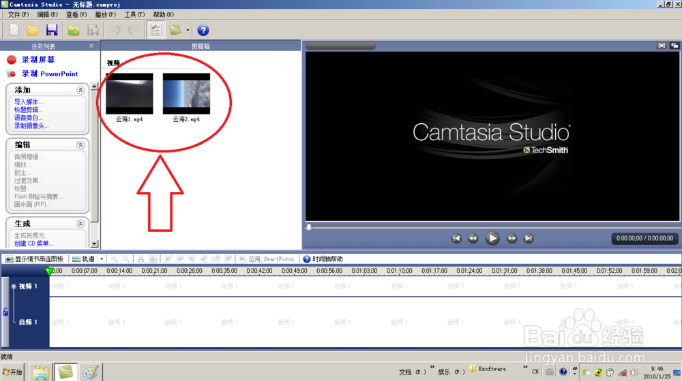Viewport: 682px width, 381px height.
Task: Open the 工具 menu
Action: pos(134,14)
